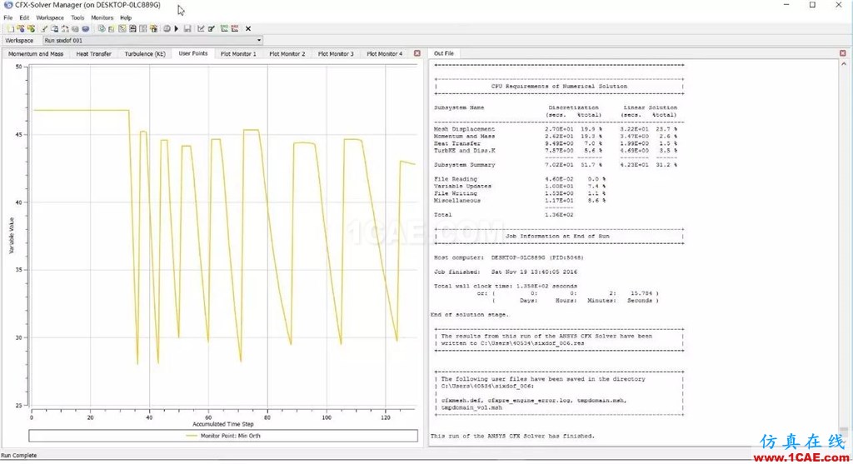This screenshot has height=464, width=853.
Task: Click the New Monitor icon starting the second toolbar group
Action: coord(101,28)
